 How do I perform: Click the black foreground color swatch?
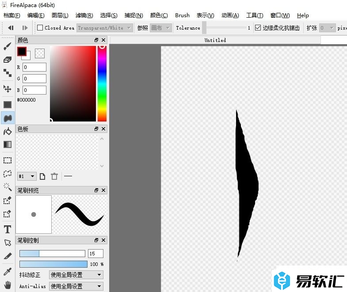[x=22, y=52]
